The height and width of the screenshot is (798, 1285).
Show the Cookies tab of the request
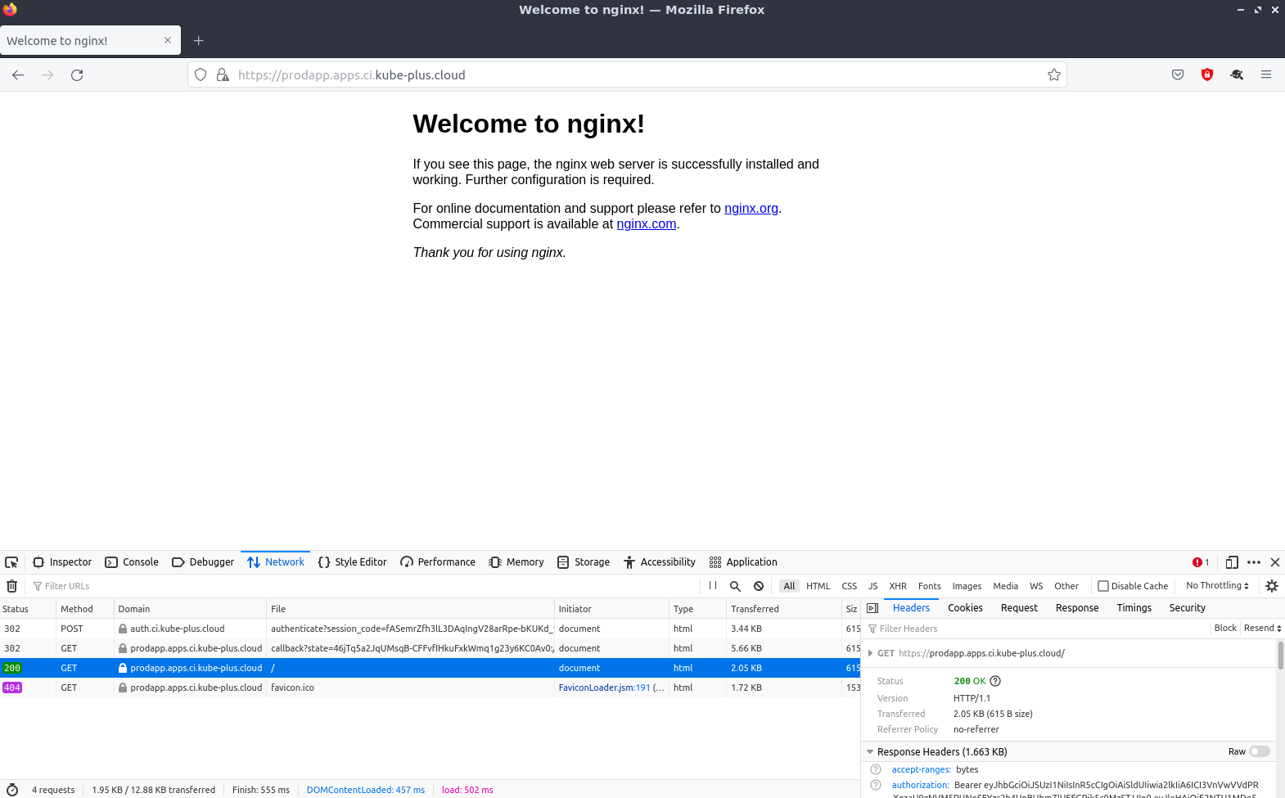(965, 608)
